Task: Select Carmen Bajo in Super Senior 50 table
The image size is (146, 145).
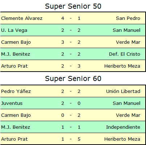Action: point(16,42)
